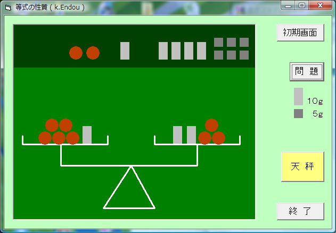
Task: Pick the third 10g weight in group of four
Action: pyautogui.click(x=189, y=51)
